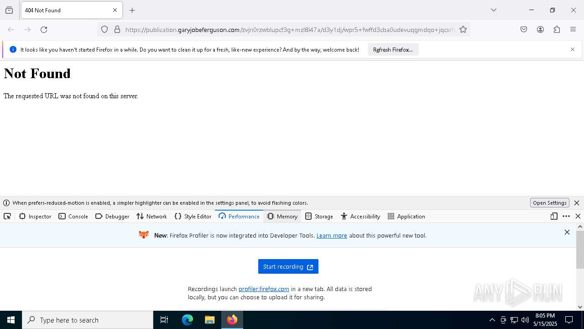The image size is (584, 329).
Task: Switch to the Inspector tab
Action: coord(35,217)
